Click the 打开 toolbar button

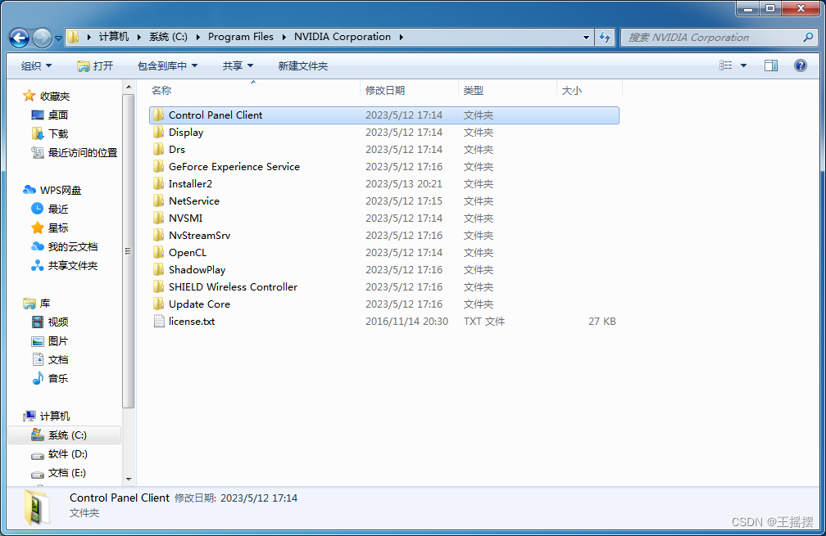click(95, 65)
